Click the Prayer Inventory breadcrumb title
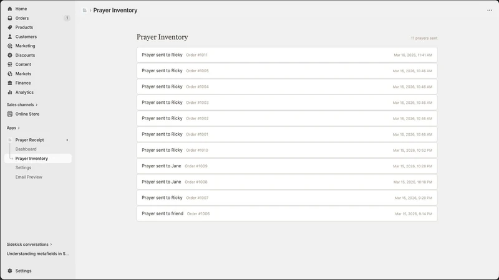Screen dimensions: 499x280 click(115, 11)
